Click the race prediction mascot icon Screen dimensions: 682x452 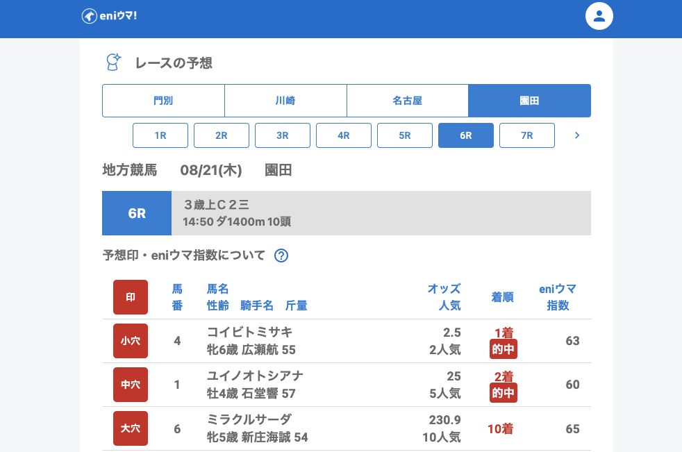(113, 62)
